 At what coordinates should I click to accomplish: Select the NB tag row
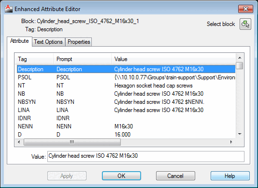pyautogui.click(x=126, y=94)
